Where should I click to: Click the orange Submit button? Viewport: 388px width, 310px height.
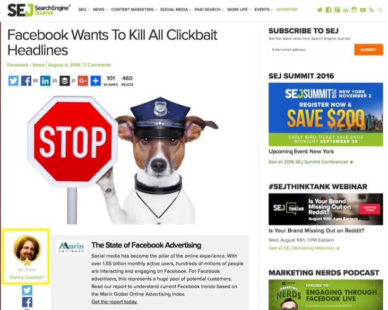coord(368,50)
